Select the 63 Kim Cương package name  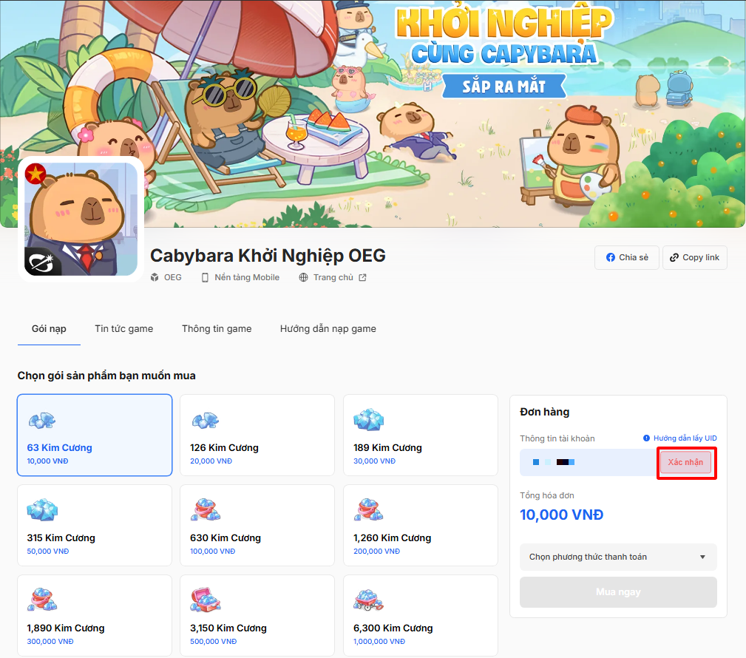pyautogui.click(x=59, y=448)
